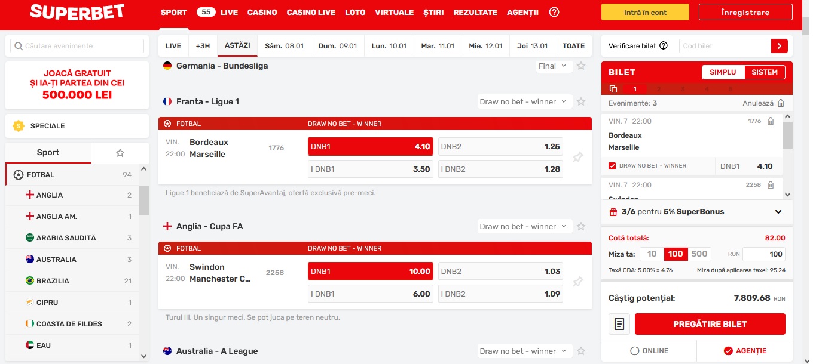Favorite the Germania - Bundesliga league star
This screenshot has width=813, height=364.
coord(581,66)
